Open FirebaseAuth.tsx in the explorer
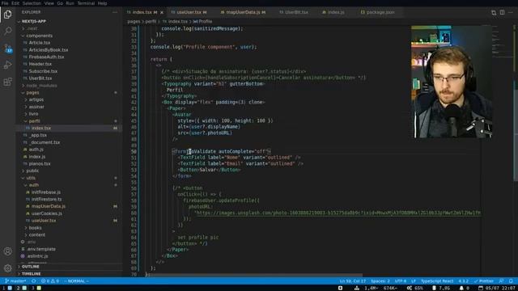The height and width of the screenshot is (291, 518). pos(46,57)
